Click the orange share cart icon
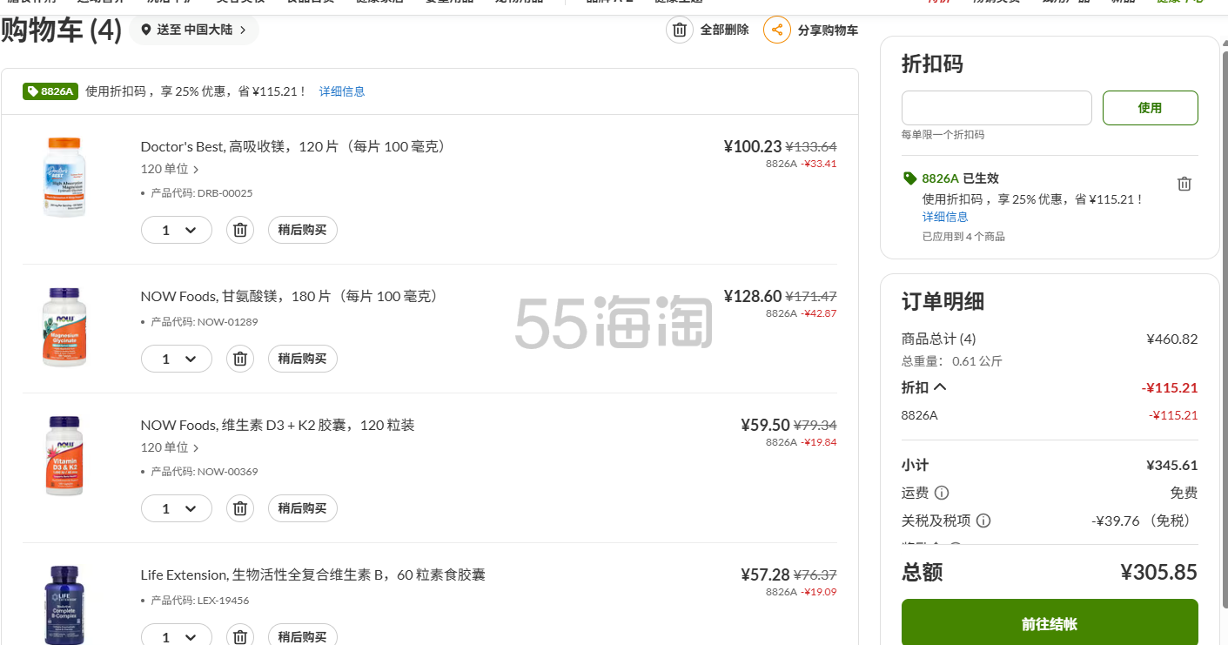Screen dimensions: 1228x645 click(777, 30)
